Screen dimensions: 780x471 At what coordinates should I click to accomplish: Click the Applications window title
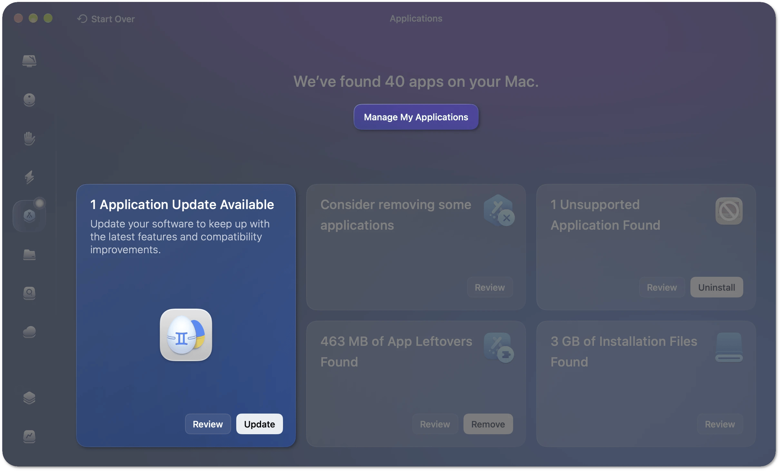(x=416, y=18)
